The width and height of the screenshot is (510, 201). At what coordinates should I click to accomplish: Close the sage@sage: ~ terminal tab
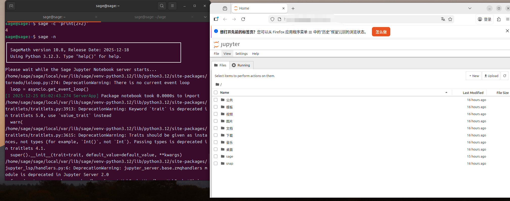[96, 17]
